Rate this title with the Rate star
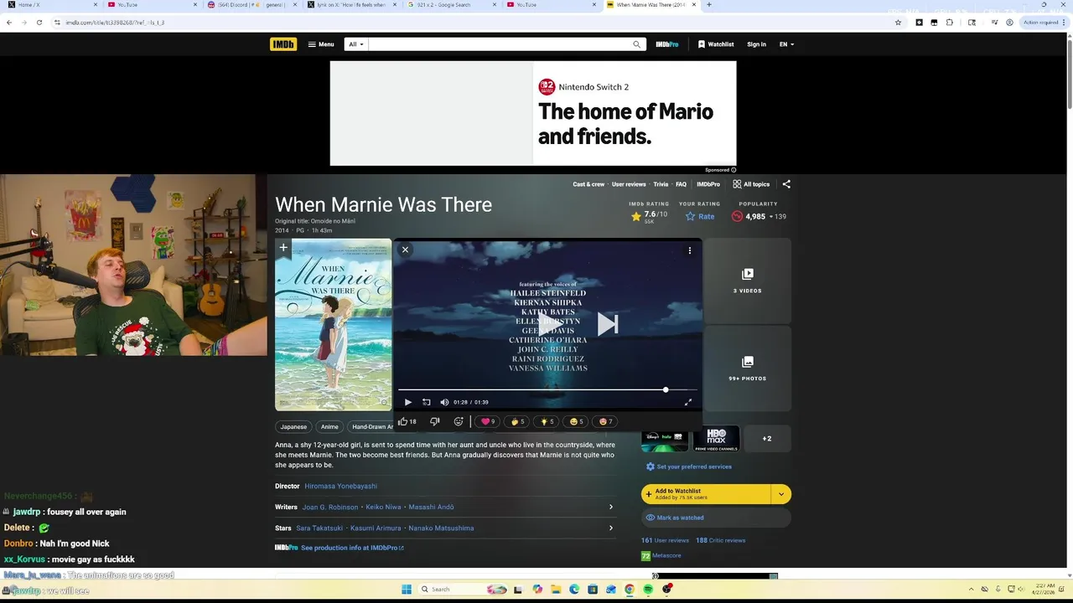This screenshot has height=603, width=1073. coord(700,216)
